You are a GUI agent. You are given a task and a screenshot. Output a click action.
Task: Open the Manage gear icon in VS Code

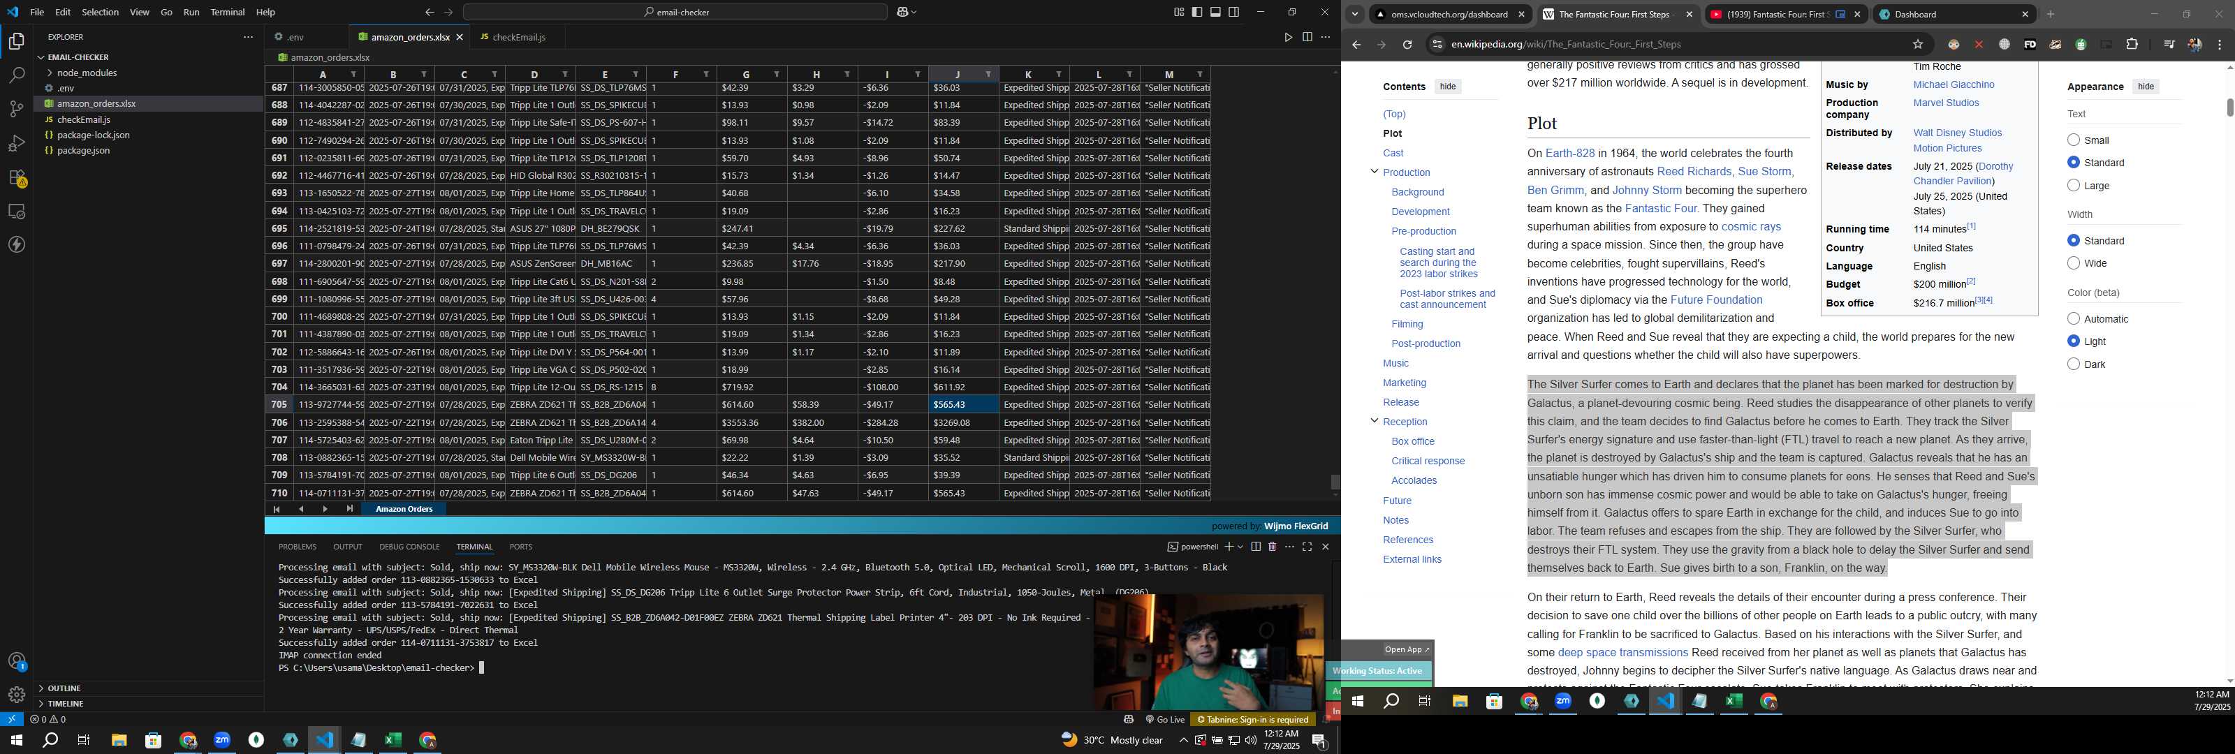17,695
